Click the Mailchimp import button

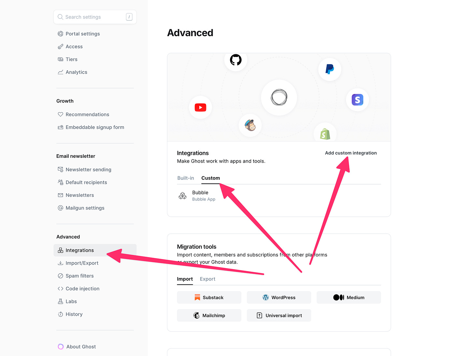[x=209, y=315]
